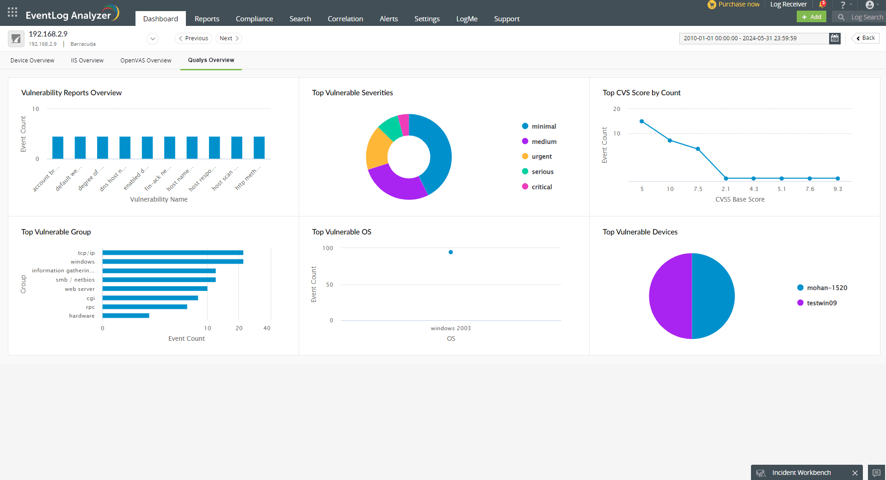
Task: Open the Correlation tab
Action: click(x=345, y=18)
